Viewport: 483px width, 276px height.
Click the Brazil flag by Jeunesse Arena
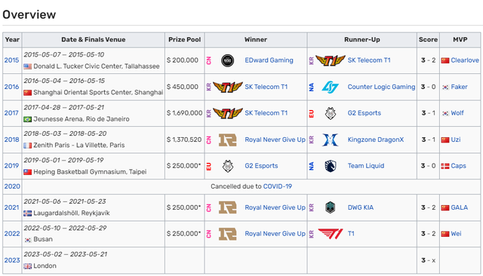pyautogui.click(x=28, y=119)
